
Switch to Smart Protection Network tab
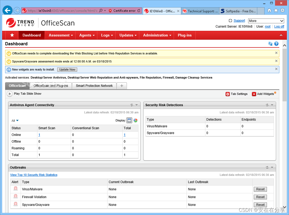[94, 86]
